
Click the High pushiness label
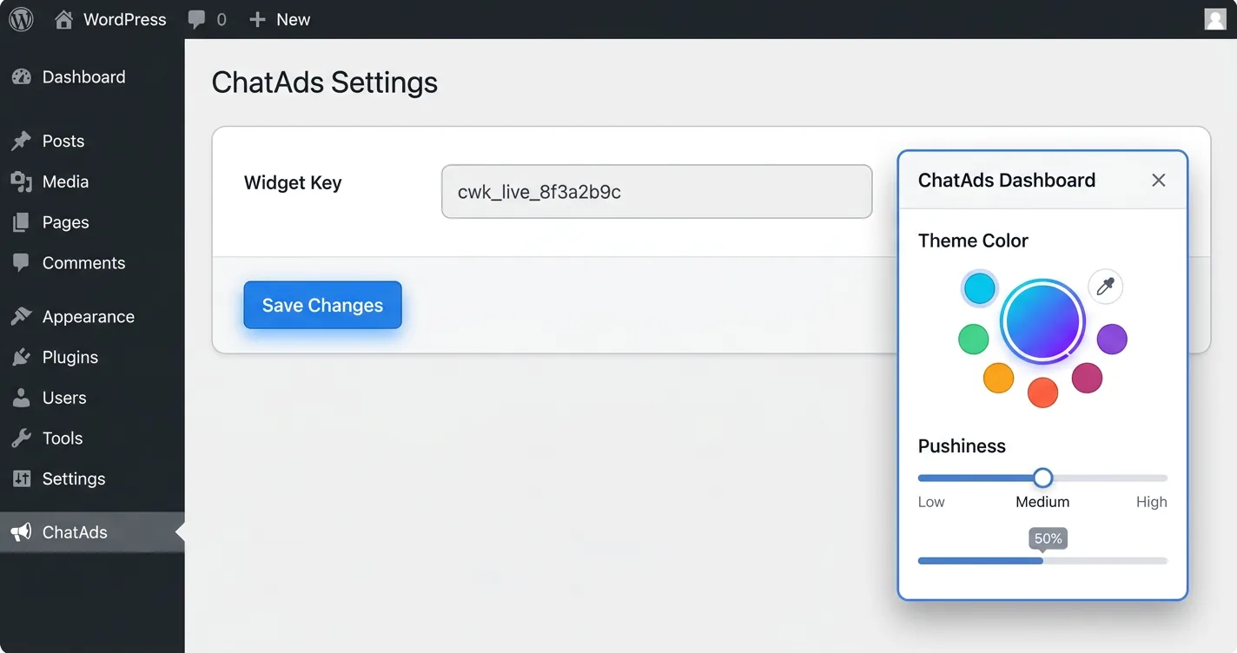click(x=1152, y=502)
